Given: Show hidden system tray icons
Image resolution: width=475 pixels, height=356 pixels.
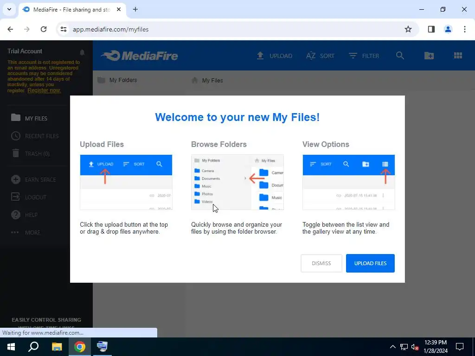Looking at the screenshot, I should click(392, 347).
